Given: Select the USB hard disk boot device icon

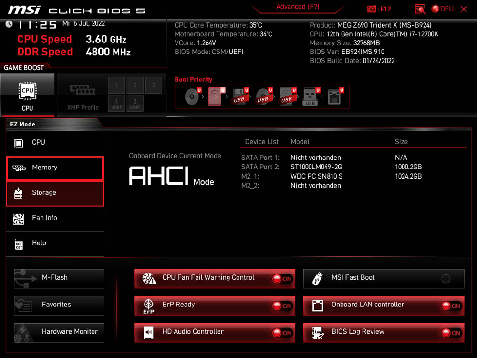Looking at the screenshot, I should tap(287, 97).
